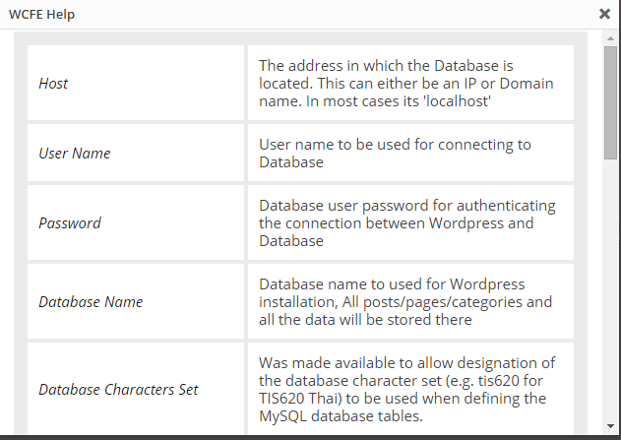This screenshot has width=621, height=440.
Task: Click the quoted 'localhost' text
Action: (x=457, y=101)
